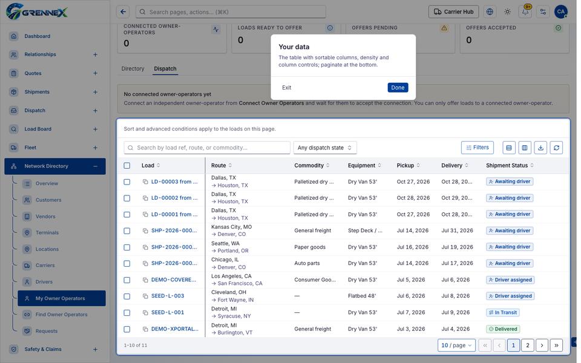Select the Dispatch tab
This screenshot has width=581, height=363.
tap(165, 69)
